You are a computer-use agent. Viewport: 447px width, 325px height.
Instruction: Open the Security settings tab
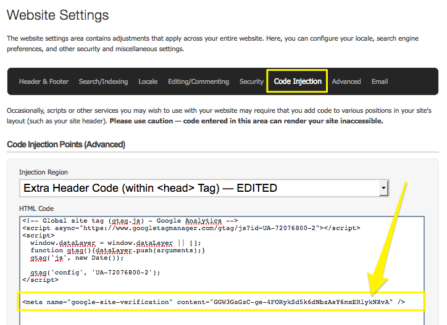tap(251, 81)
